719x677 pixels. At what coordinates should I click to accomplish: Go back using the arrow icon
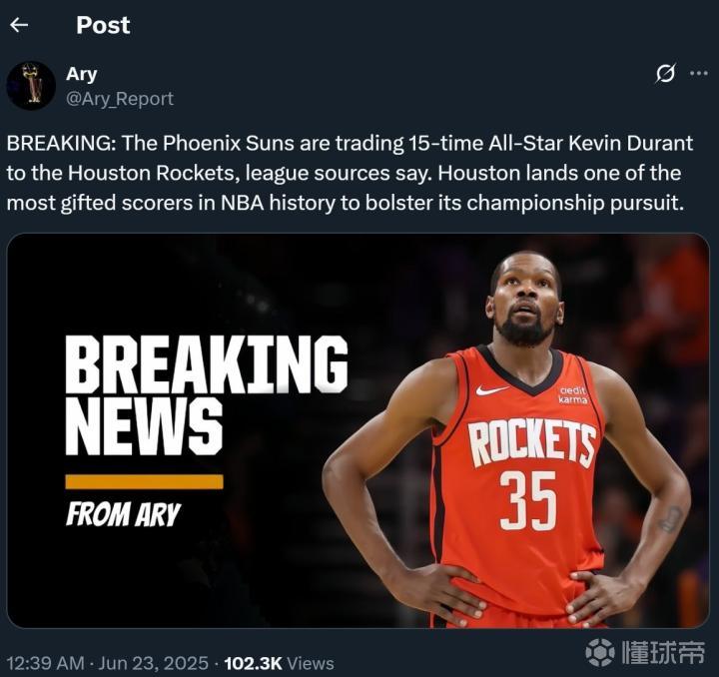click(x=19, y=25)
